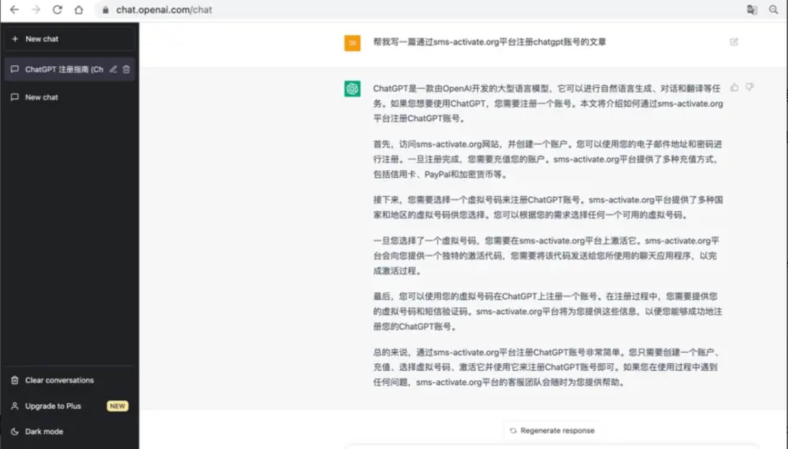Delete the ChatGPT 注册指南 chat with trash icon
Screen dimensions: 788x449
126,69
